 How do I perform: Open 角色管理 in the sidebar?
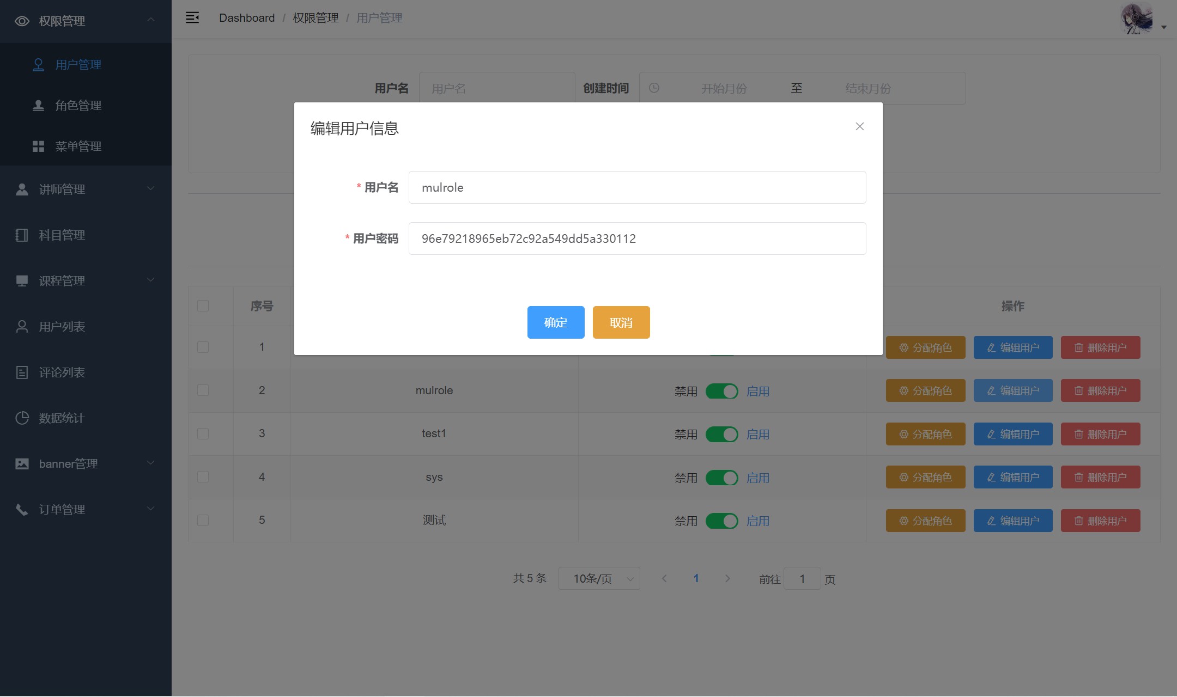(78, 106)
